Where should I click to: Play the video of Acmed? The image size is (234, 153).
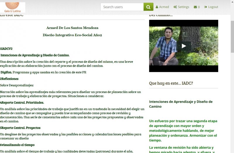184,46
